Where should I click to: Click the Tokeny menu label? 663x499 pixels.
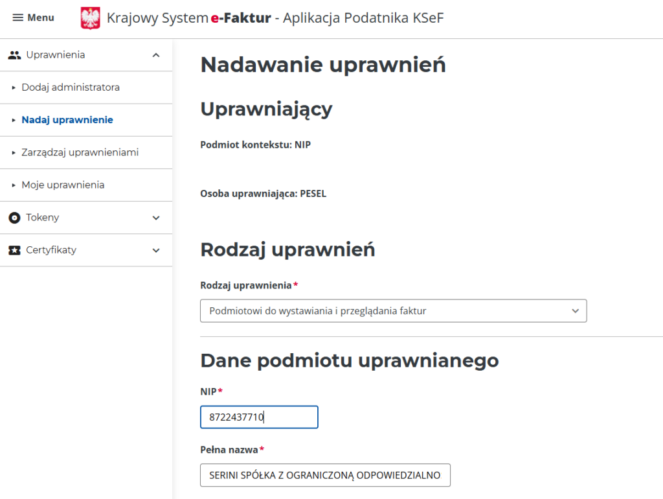[43, 218]
